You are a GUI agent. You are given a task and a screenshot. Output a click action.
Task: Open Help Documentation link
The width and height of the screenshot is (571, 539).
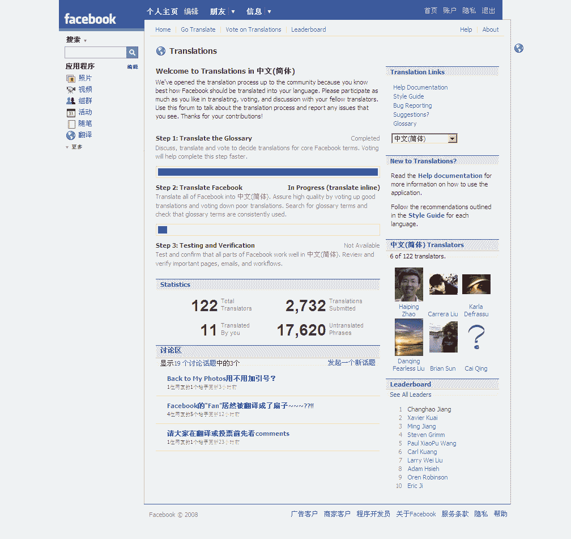420,87
